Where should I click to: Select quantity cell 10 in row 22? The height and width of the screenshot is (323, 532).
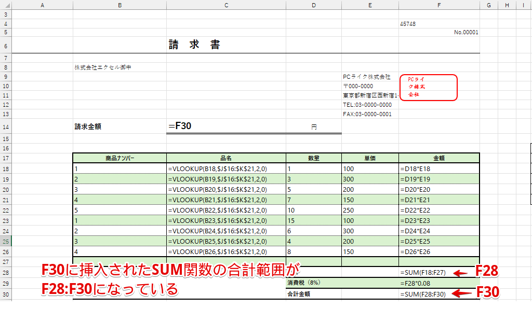point(313,210)
